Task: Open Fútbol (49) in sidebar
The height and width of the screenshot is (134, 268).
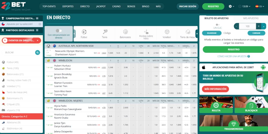Action: point(21,62)
